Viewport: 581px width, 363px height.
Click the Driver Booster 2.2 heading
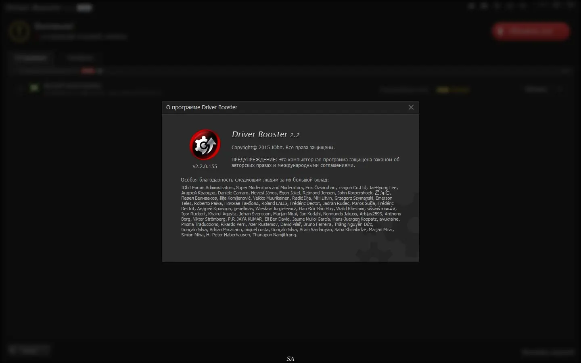265,134
